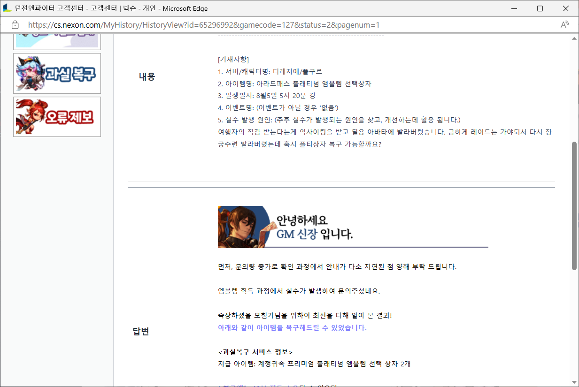Click the line ending '플티상자 복구 가능할까요?'
Screen dimensions: 579x387
300,144
